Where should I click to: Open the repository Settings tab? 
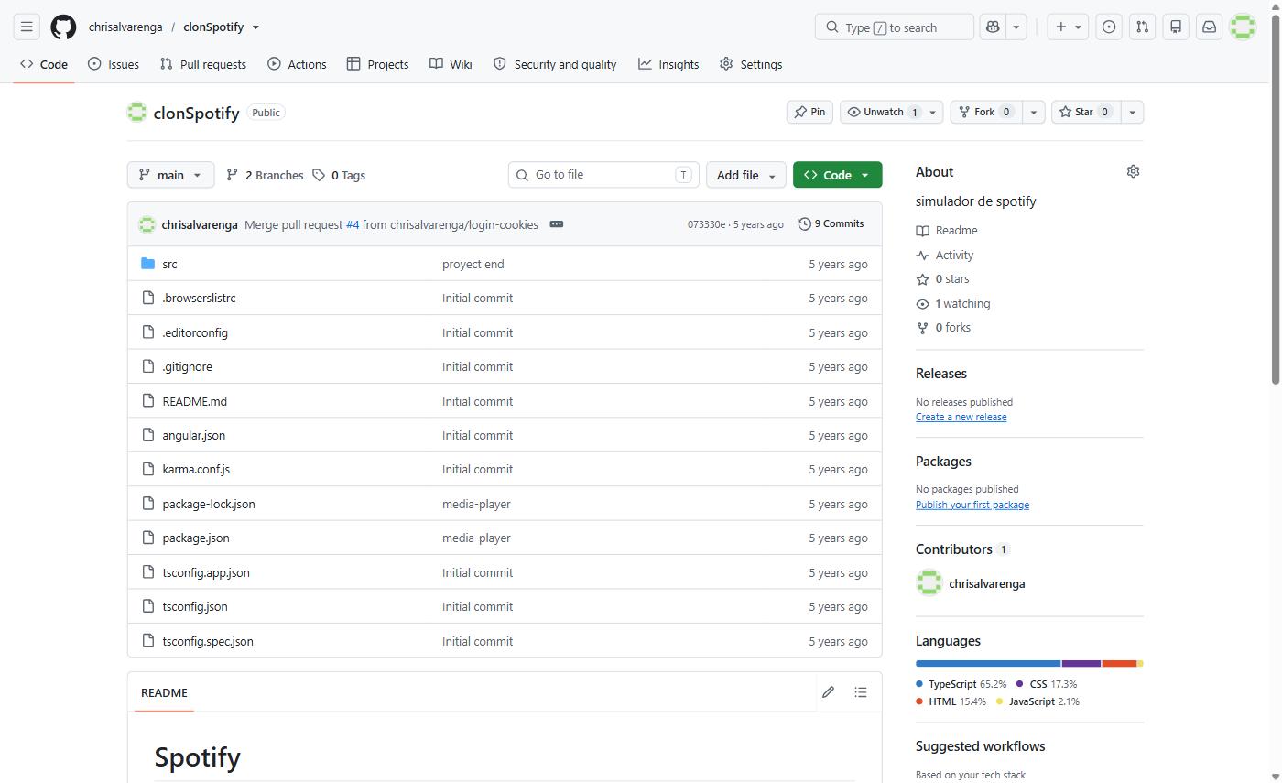click(751, 64)
